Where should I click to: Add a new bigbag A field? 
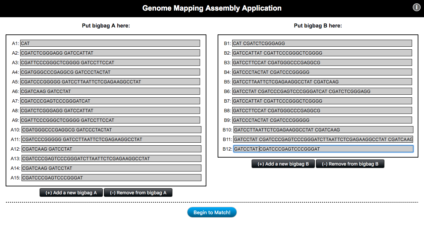71,193
